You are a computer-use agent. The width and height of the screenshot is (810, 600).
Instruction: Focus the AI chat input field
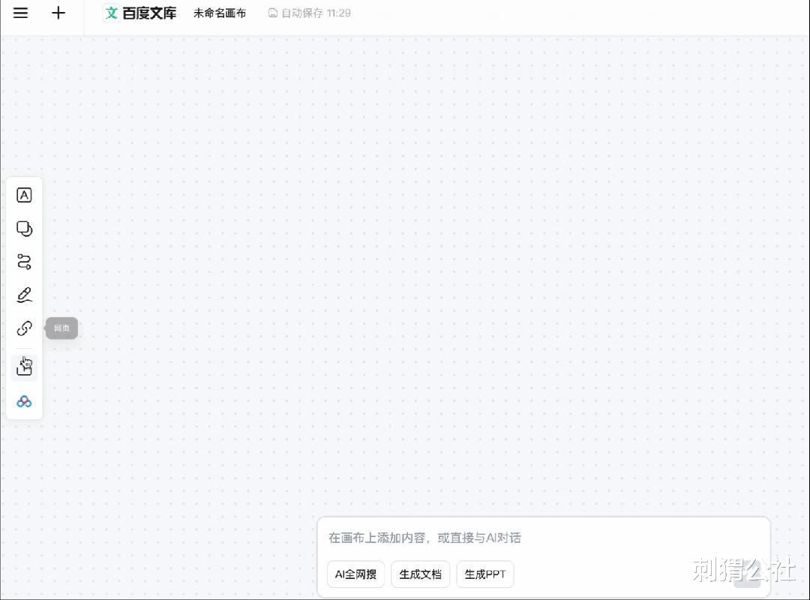pyautogui.click(x=544, y=538)
